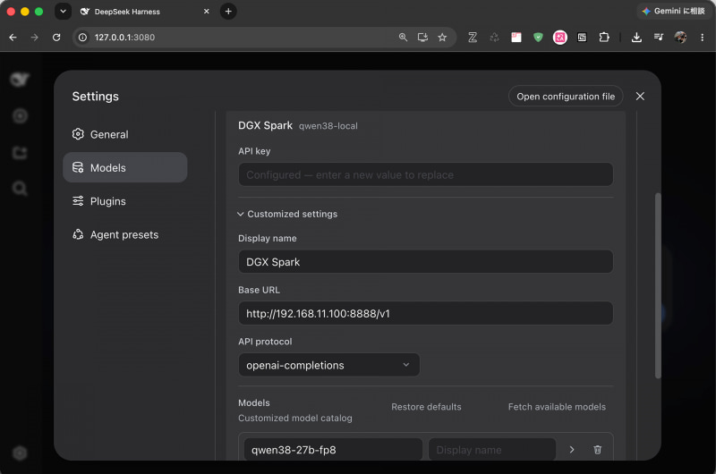Open the Agent presets section
The width and height of the screenshot is (716, 474).
(x=124, y=234)
